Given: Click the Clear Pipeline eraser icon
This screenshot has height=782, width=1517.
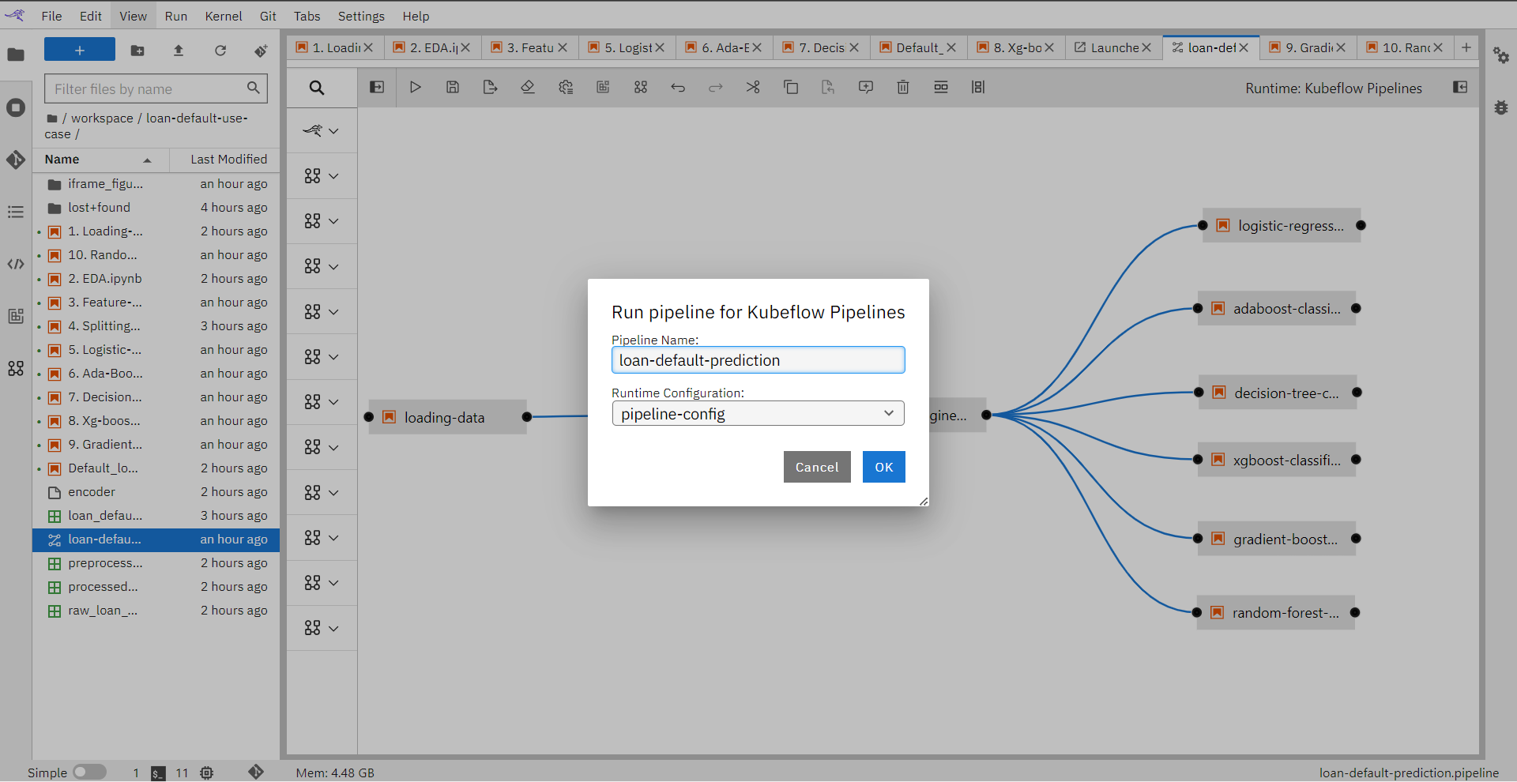Looking at the screenshot, I should (x=528, y=88).
